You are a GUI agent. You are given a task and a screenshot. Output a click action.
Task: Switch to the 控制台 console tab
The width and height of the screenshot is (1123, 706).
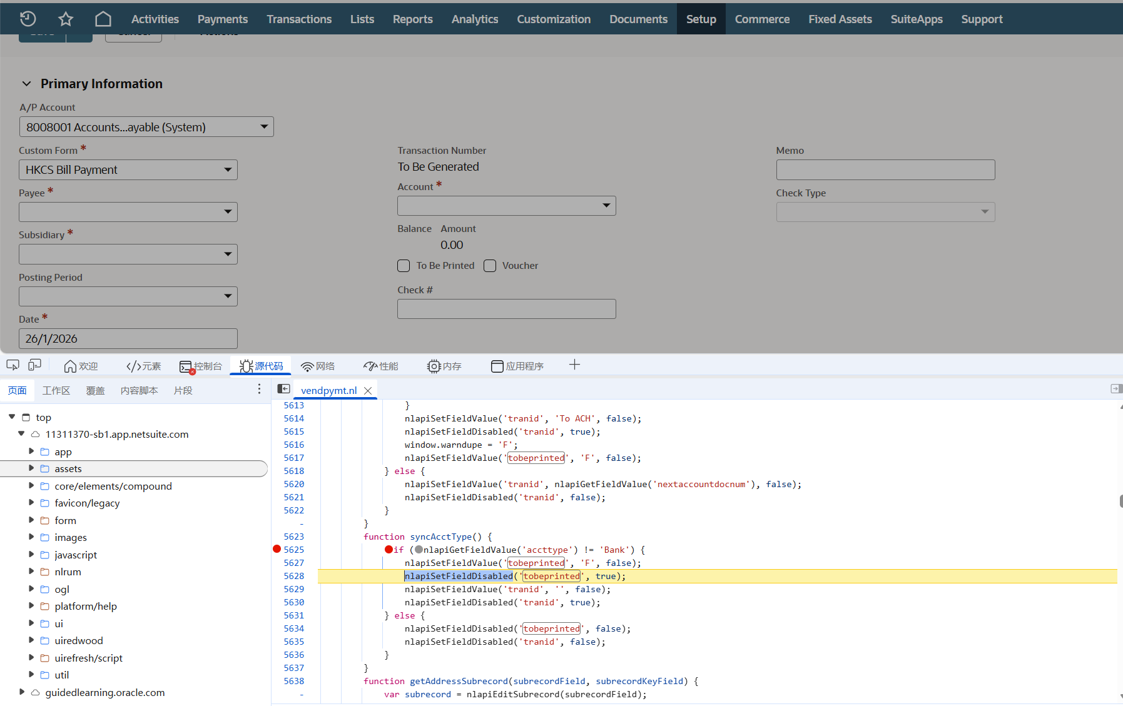[x=201, y=366]
